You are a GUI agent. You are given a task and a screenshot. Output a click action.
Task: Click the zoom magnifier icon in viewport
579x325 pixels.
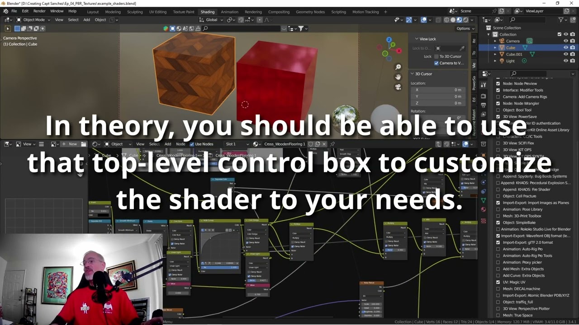(398, 67)
